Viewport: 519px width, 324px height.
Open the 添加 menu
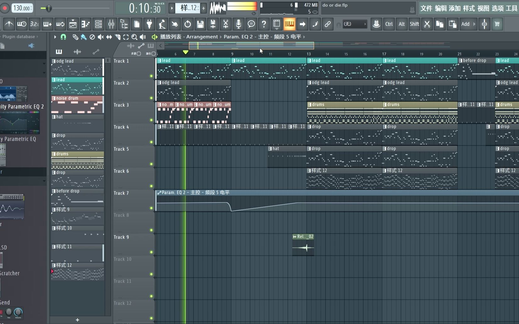(x=455, y=8)
